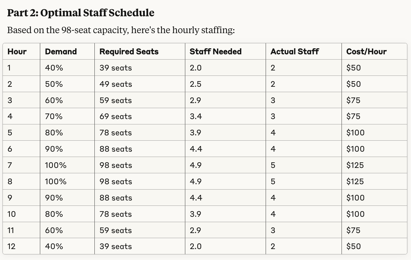Click the Required Seats column header
Viewport: 411px width, 260px height.
pyautogui.click(x=129, y=52)
